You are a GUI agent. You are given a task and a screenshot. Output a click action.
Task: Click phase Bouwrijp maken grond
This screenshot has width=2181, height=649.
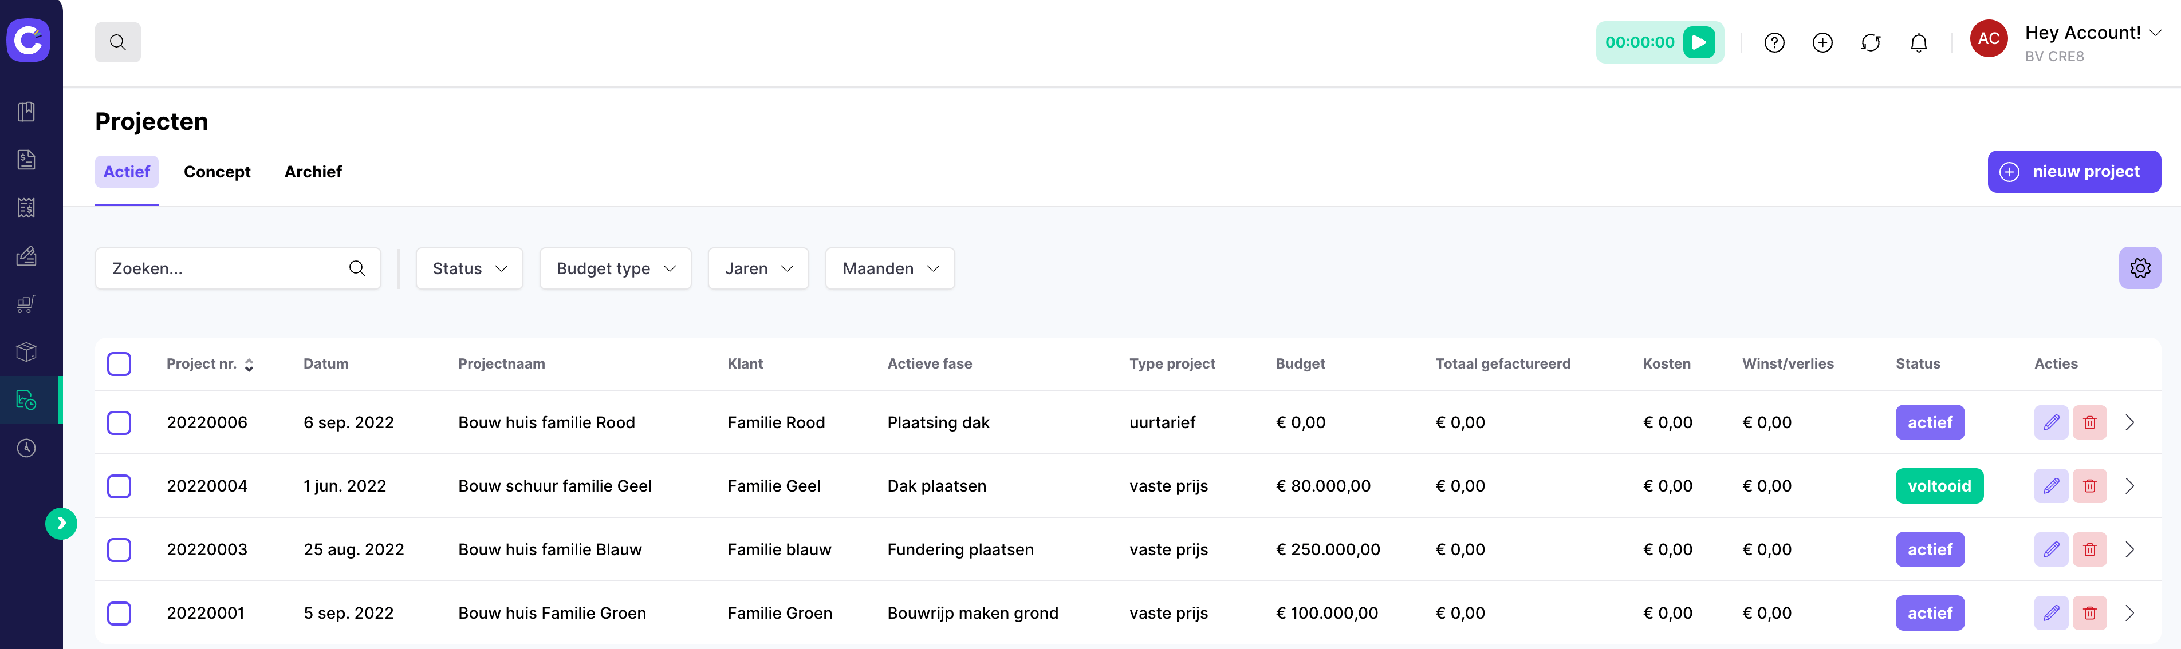972,612
